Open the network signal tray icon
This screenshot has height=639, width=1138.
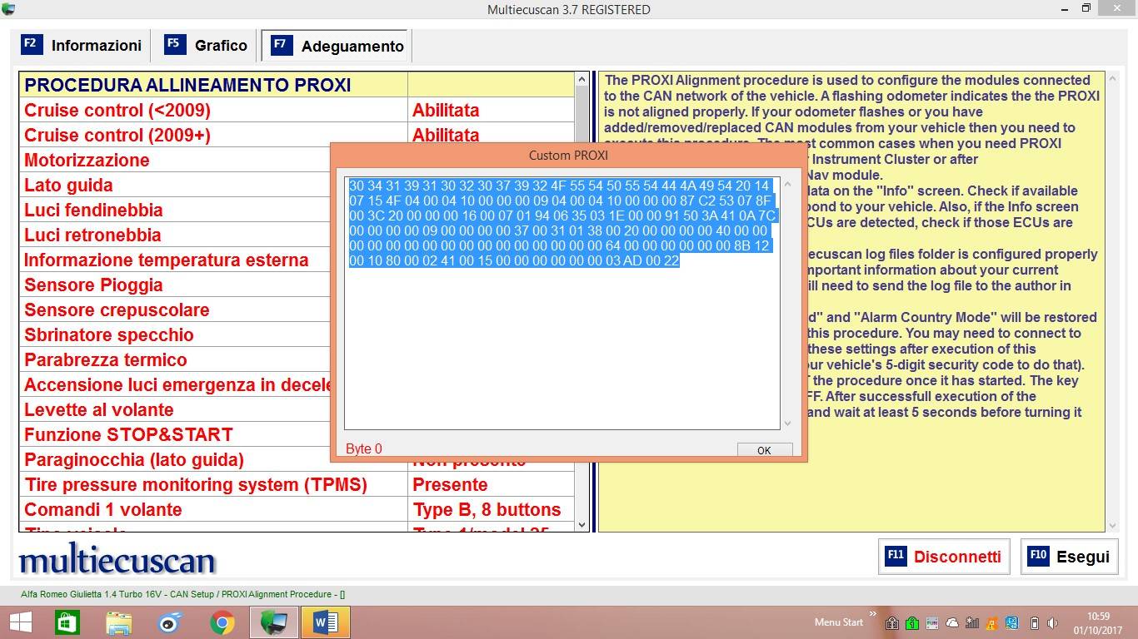tap(971, 623)
